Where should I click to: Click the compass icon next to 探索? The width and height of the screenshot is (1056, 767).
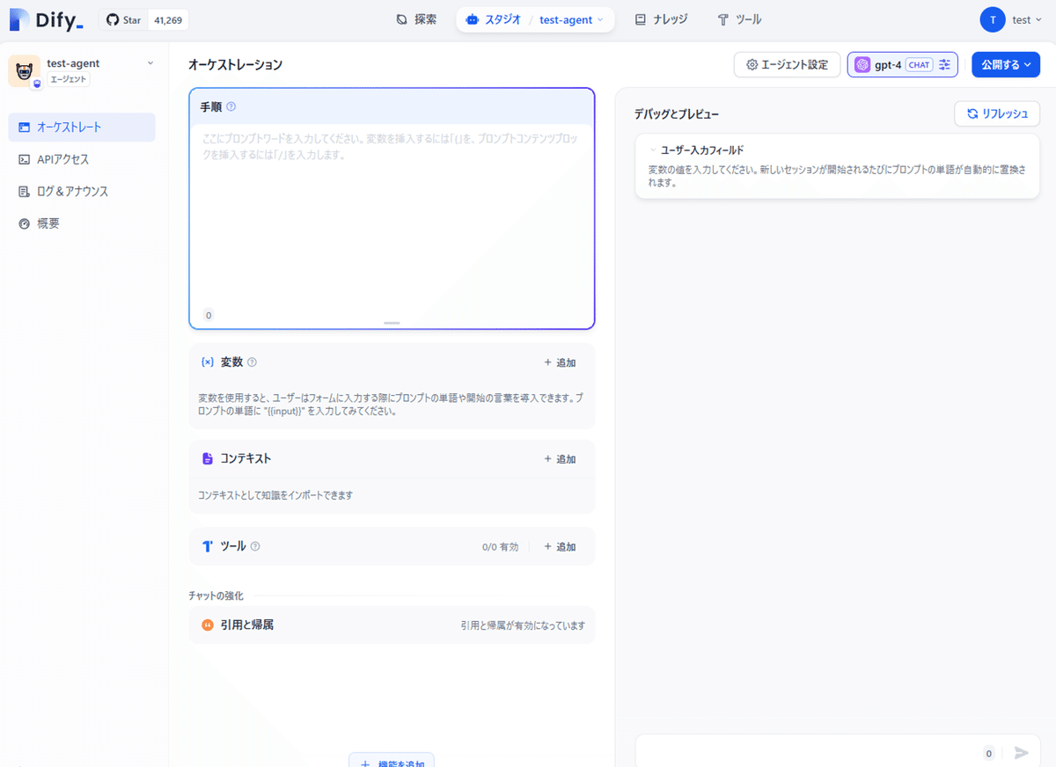tap(400, 18)
